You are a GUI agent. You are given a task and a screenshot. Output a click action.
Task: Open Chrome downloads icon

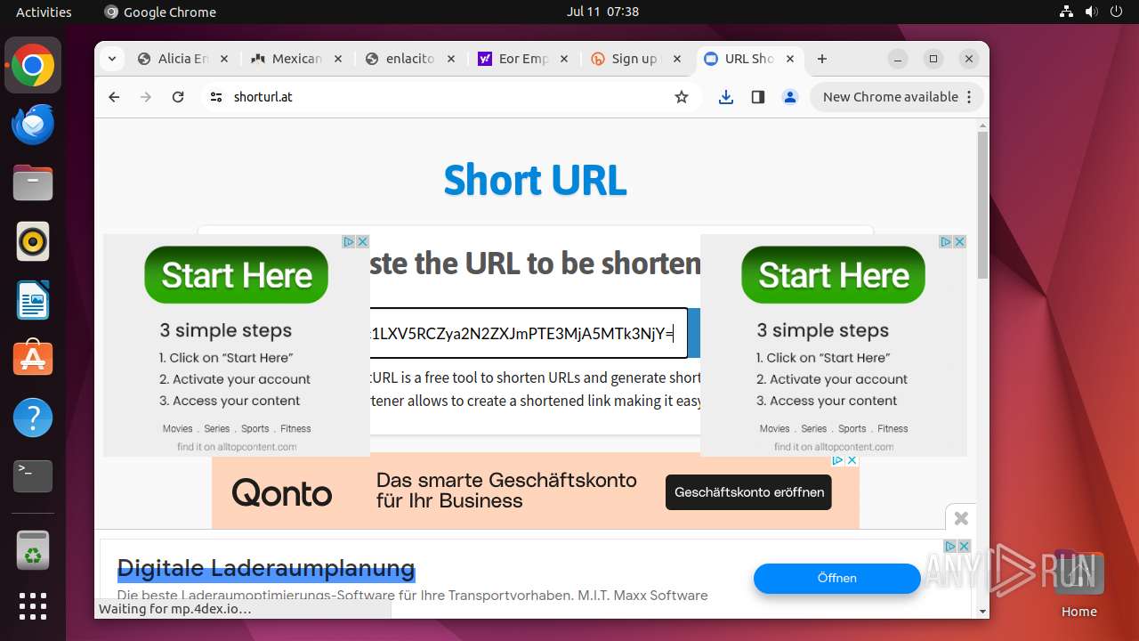point(726,97)
